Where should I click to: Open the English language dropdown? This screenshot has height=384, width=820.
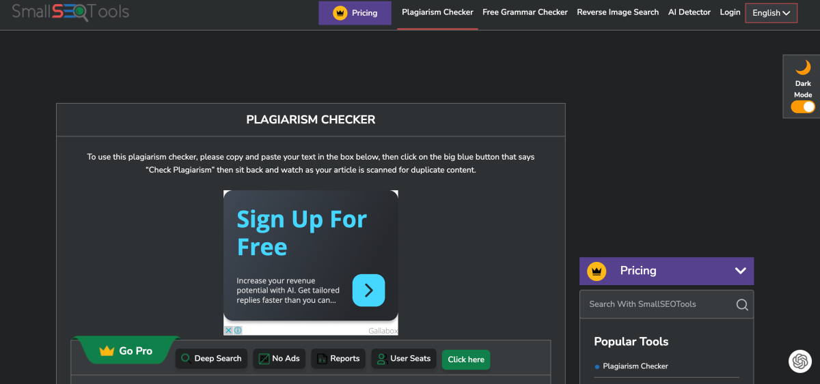coord(771,13)
